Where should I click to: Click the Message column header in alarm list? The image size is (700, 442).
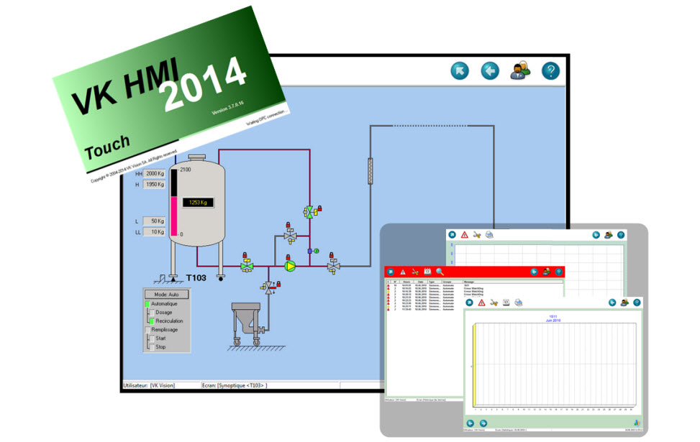(512, 282)
